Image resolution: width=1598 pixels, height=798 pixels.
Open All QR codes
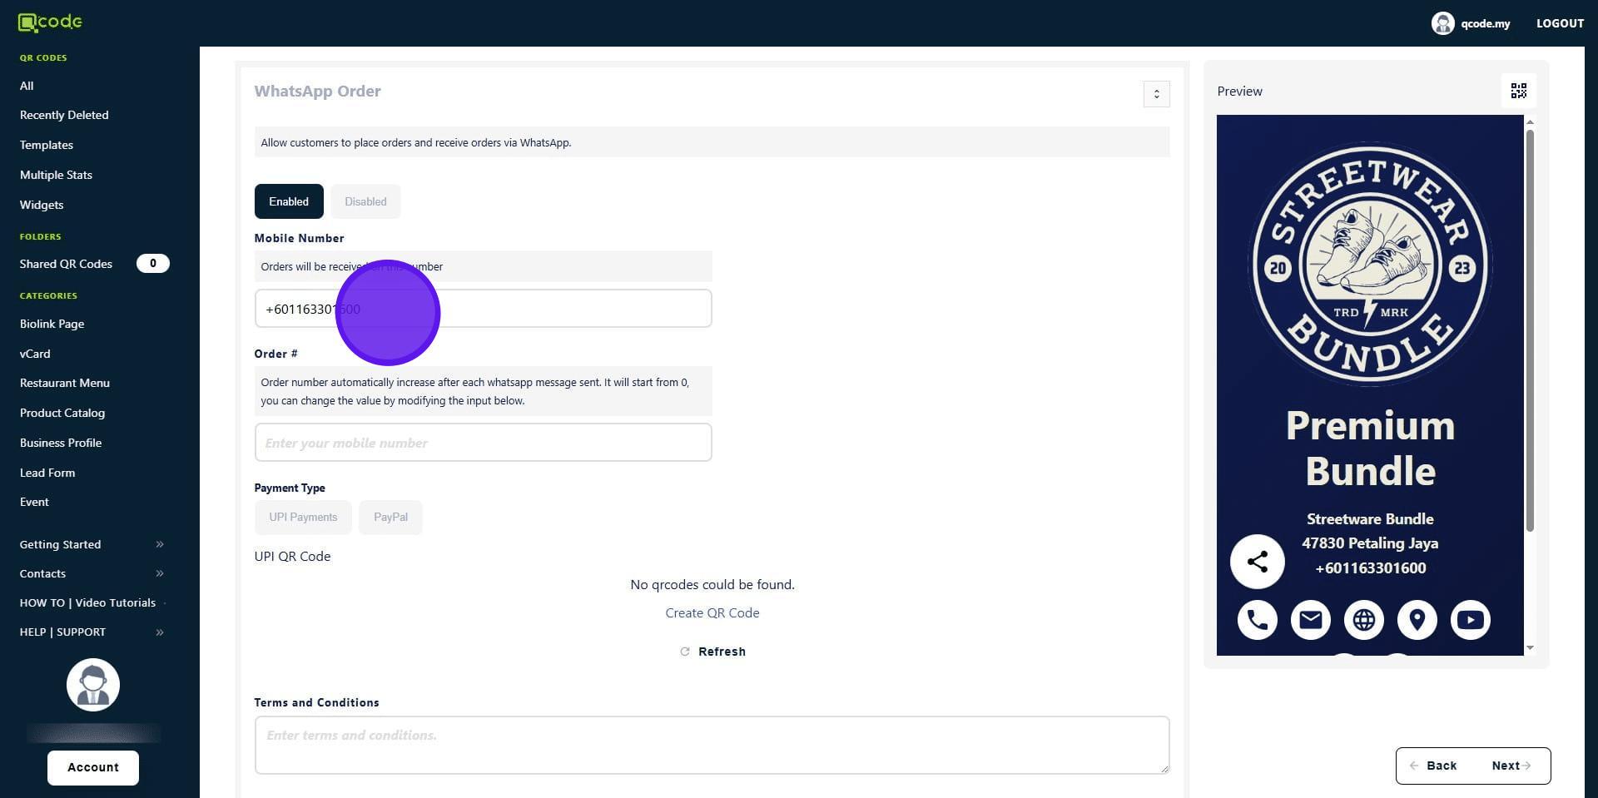point(27,86)
